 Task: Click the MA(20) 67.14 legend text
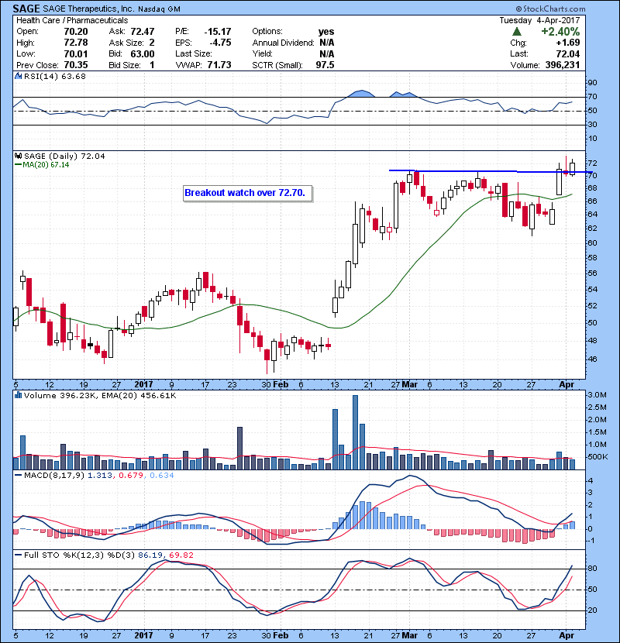46,165
